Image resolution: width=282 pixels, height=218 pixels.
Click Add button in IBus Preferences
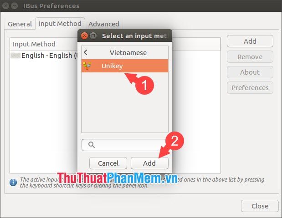tap(250, 41)
